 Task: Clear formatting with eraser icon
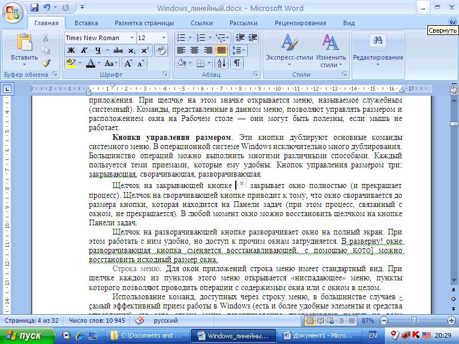(x=161, y=50)
